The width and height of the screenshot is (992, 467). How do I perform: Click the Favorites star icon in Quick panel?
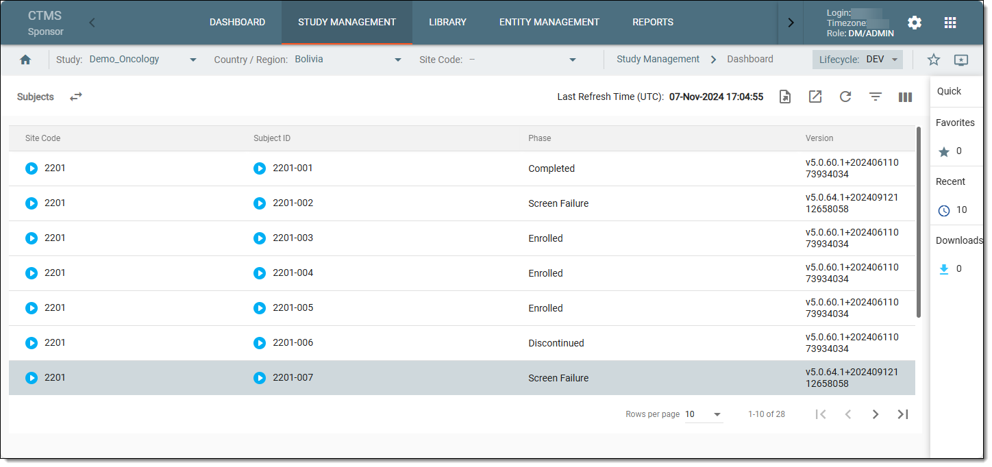(x=943, y=152)
